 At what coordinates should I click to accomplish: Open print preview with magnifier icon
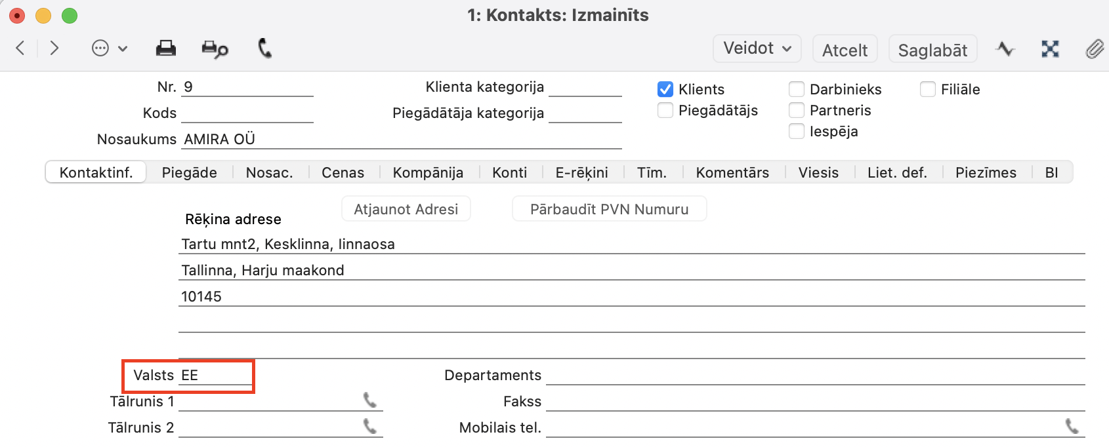(215, 49)
